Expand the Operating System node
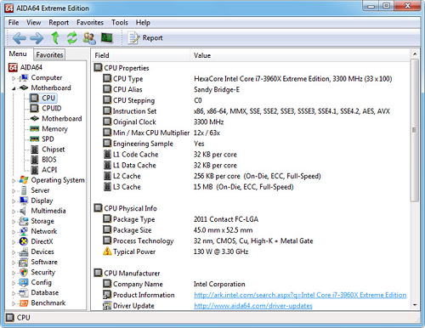 [x=14, y=180]
